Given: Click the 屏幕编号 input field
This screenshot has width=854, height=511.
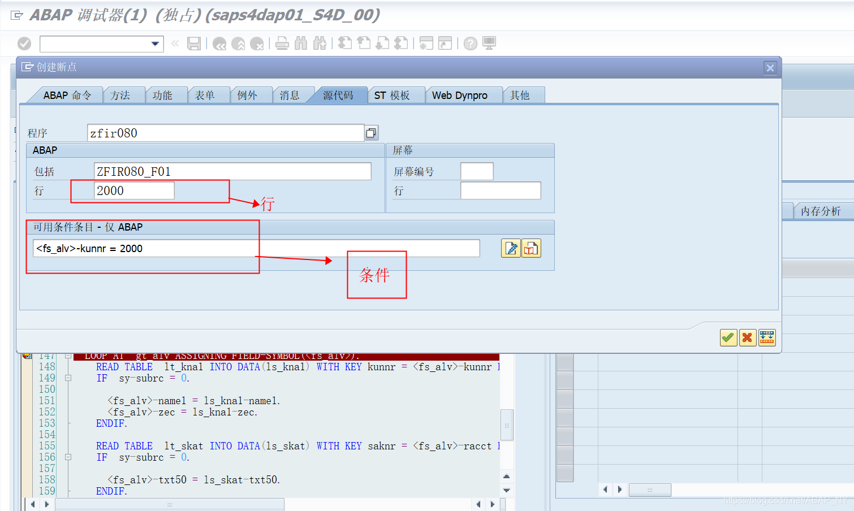Looking at the screenshot, I should click(x=477, y=171).
